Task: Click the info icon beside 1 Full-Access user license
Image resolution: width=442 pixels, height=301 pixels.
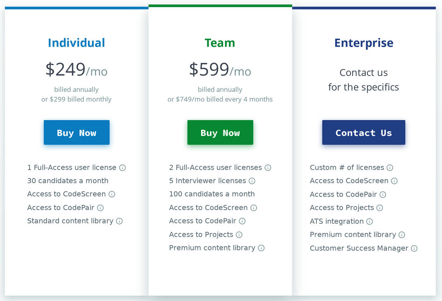Action: point(122,168)
